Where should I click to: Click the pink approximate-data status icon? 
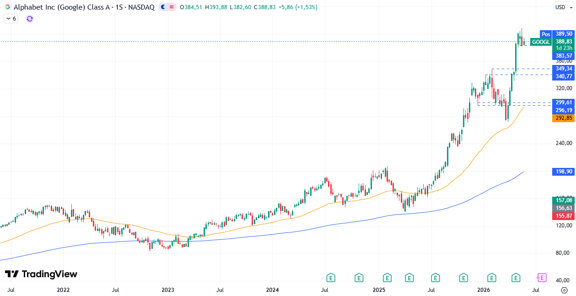pyautogui.click(x=172, y=7)
